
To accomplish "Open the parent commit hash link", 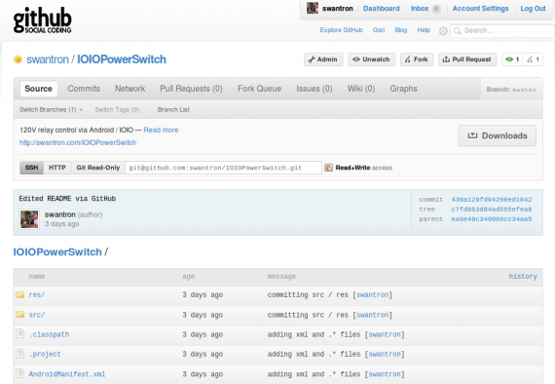I will (x=492, y=219).
